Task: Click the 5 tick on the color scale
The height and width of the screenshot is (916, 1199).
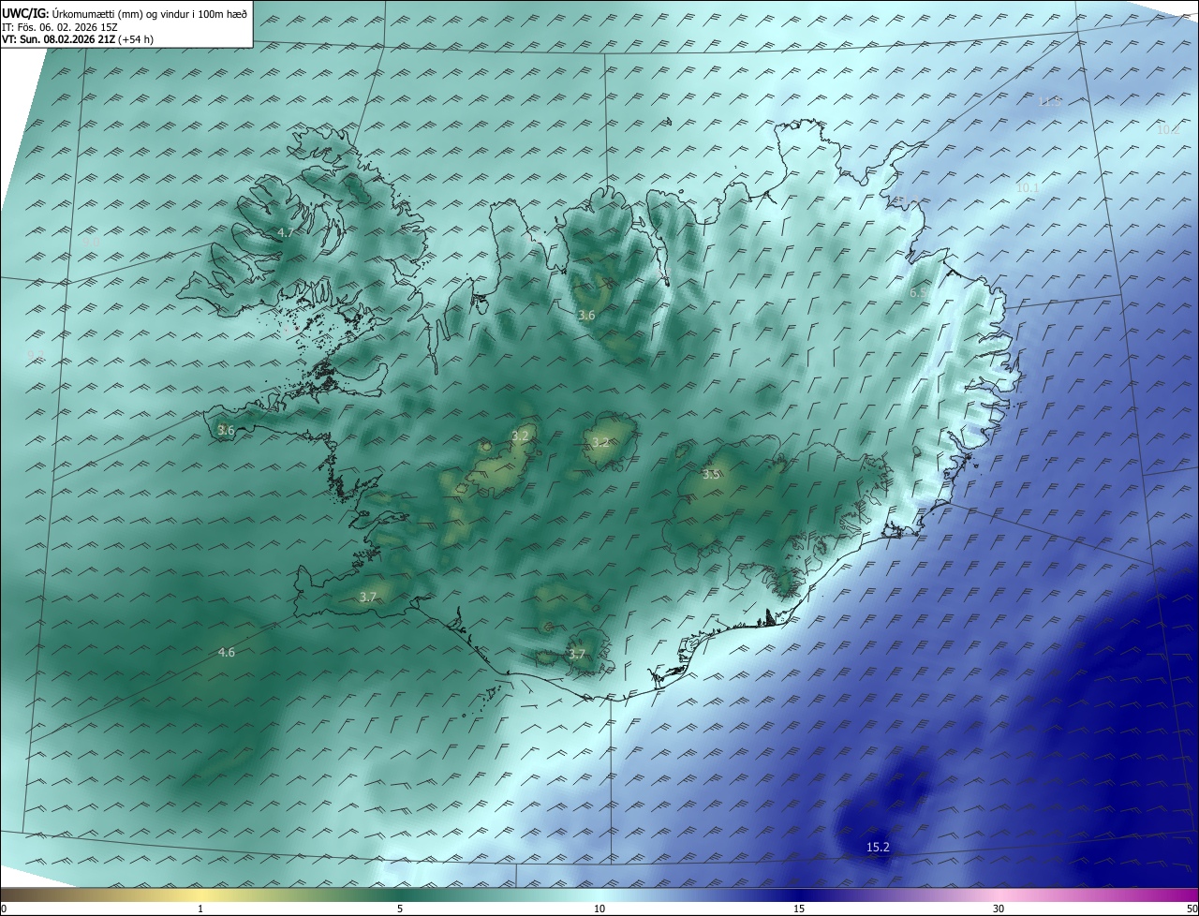Action: [400, 909]
